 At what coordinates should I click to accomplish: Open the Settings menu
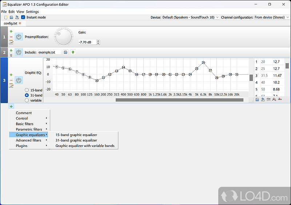click(x=32, y=12)
